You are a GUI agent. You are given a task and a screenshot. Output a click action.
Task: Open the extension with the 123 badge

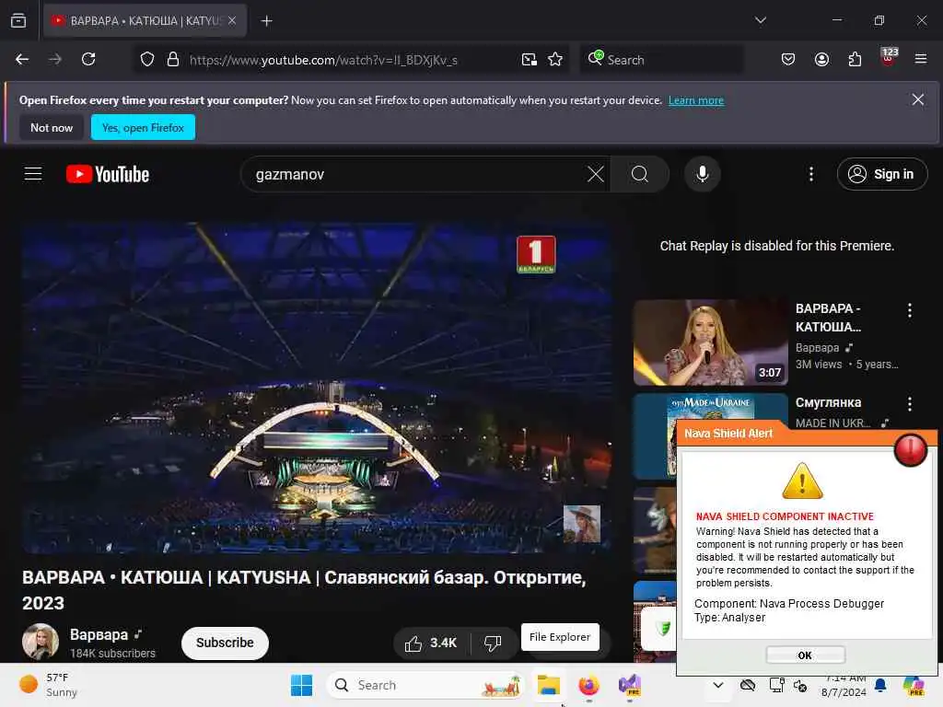889,57
